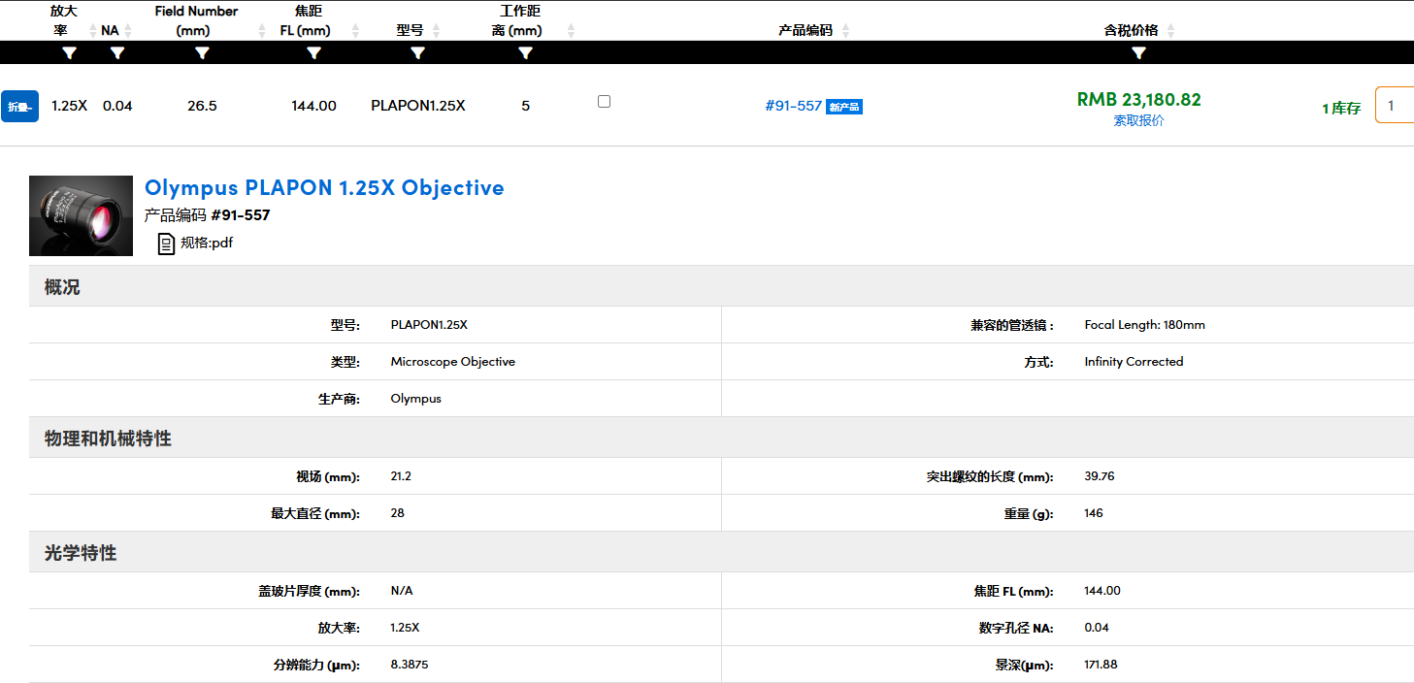Open the 焦距 FL column filter funnel
The width and height of the screenshot is (1414, 683).
314,53
